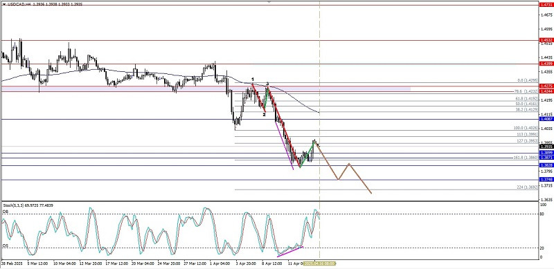Click the stochastic scale value 80
Viewport: 554px width, 269px height.
click(542, 214)
